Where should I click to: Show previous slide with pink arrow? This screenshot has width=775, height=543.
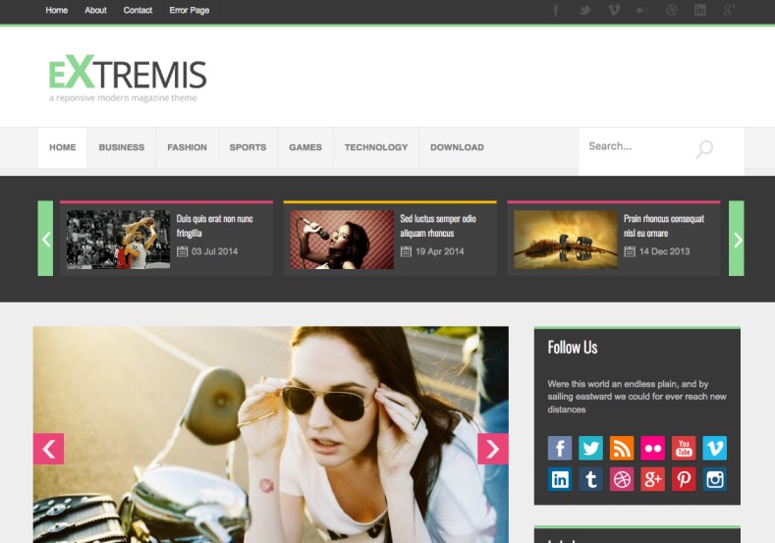[x=48, y=449]
